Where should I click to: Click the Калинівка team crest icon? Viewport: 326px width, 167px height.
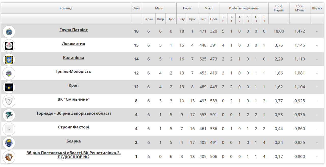click(9, 59)
